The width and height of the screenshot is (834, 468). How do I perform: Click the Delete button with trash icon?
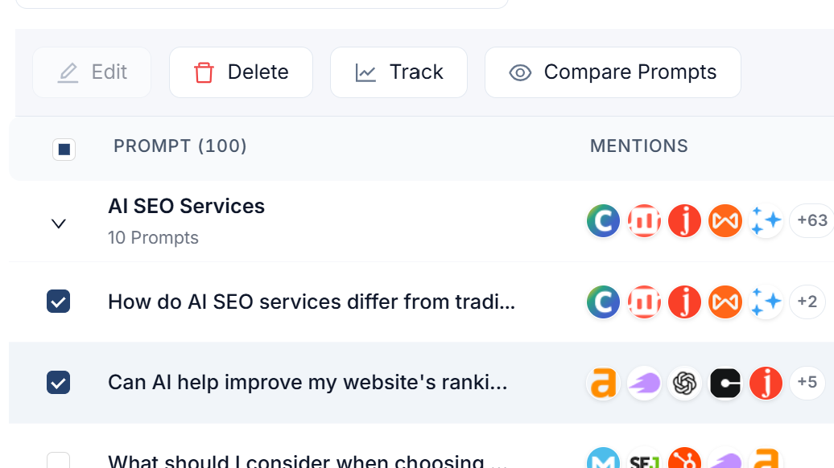point(241,72)
